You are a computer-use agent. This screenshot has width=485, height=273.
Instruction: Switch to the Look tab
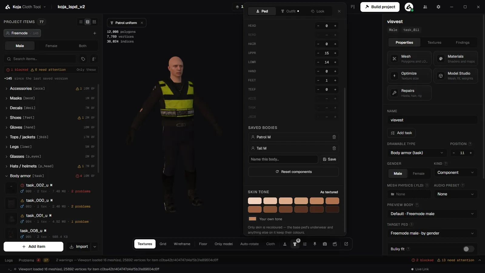tap(317, 11)
